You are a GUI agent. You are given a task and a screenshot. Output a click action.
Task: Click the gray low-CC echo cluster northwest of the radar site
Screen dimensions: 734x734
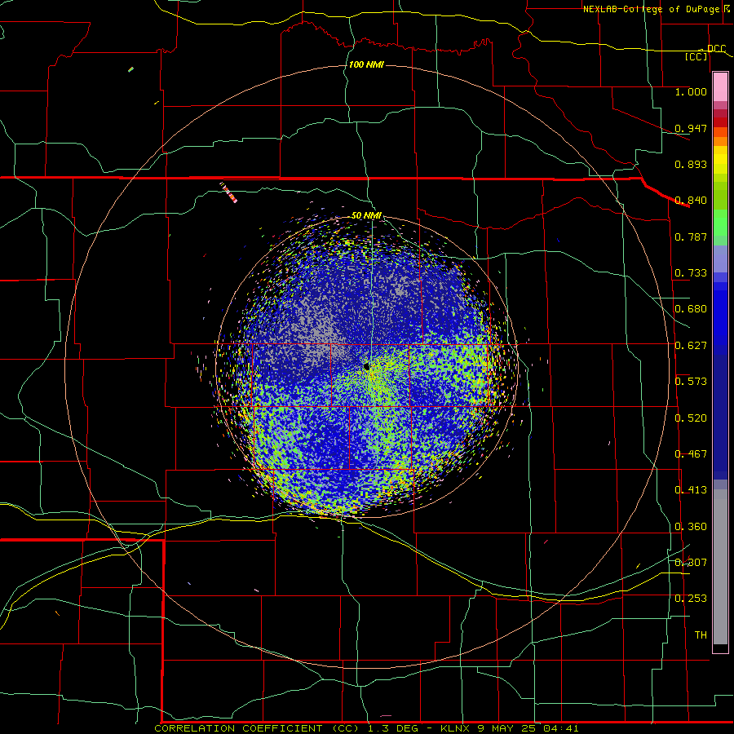coord(323,333)
